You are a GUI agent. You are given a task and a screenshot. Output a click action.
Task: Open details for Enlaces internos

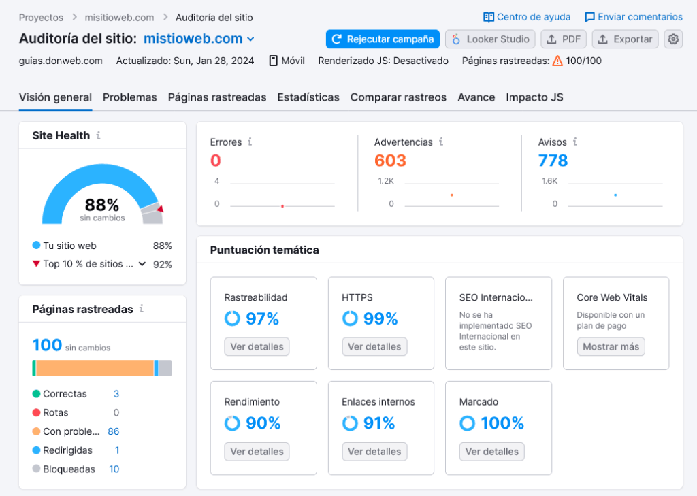374,451
